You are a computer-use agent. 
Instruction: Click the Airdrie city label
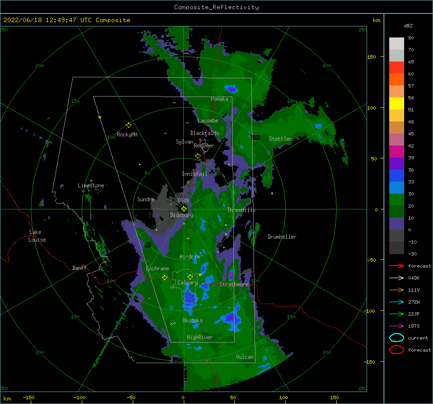point(190,257)
